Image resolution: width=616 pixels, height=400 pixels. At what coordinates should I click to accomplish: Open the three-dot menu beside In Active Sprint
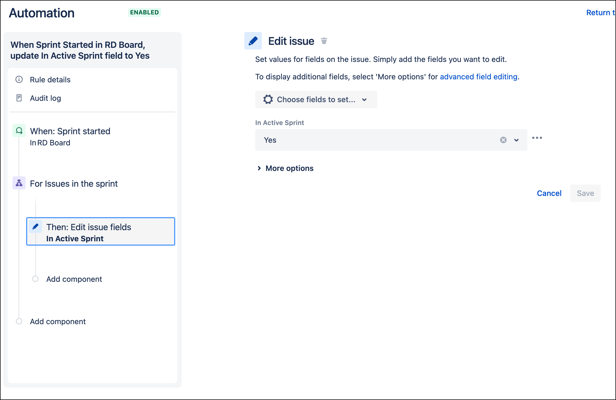(x=537, y=138)
